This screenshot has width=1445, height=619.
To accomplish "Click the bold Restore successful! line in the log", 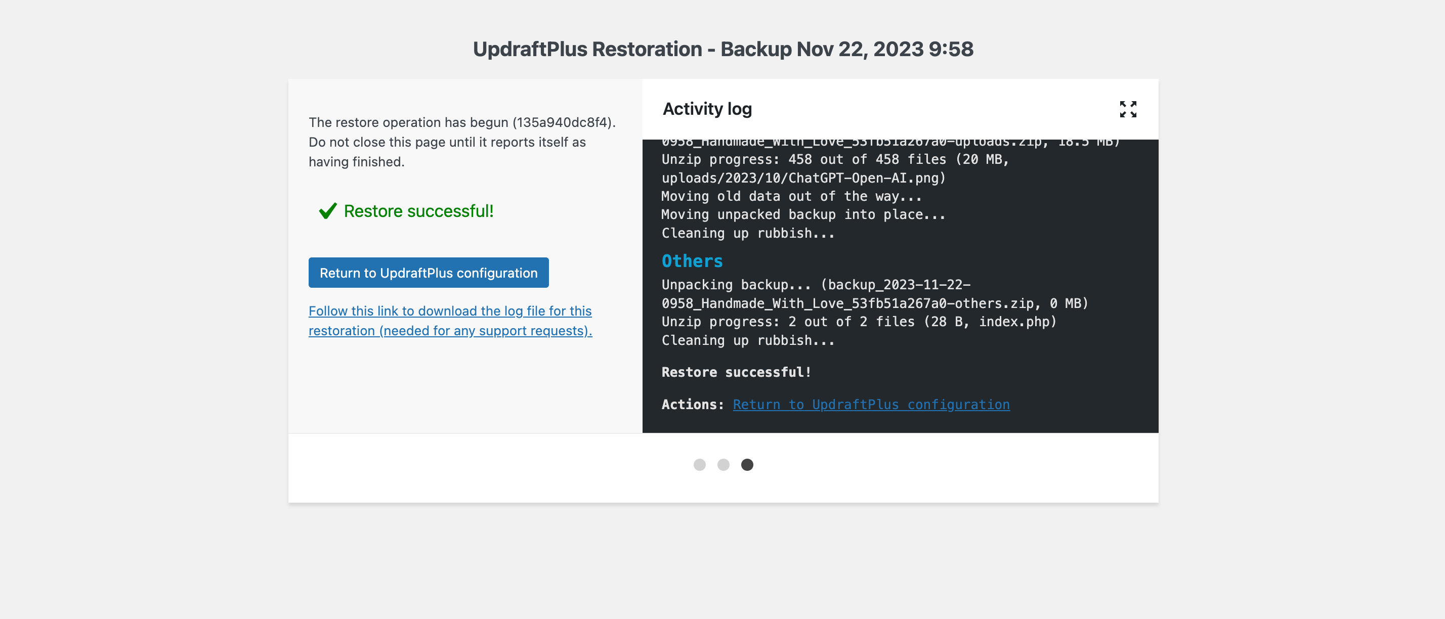I will click(736, 372).
